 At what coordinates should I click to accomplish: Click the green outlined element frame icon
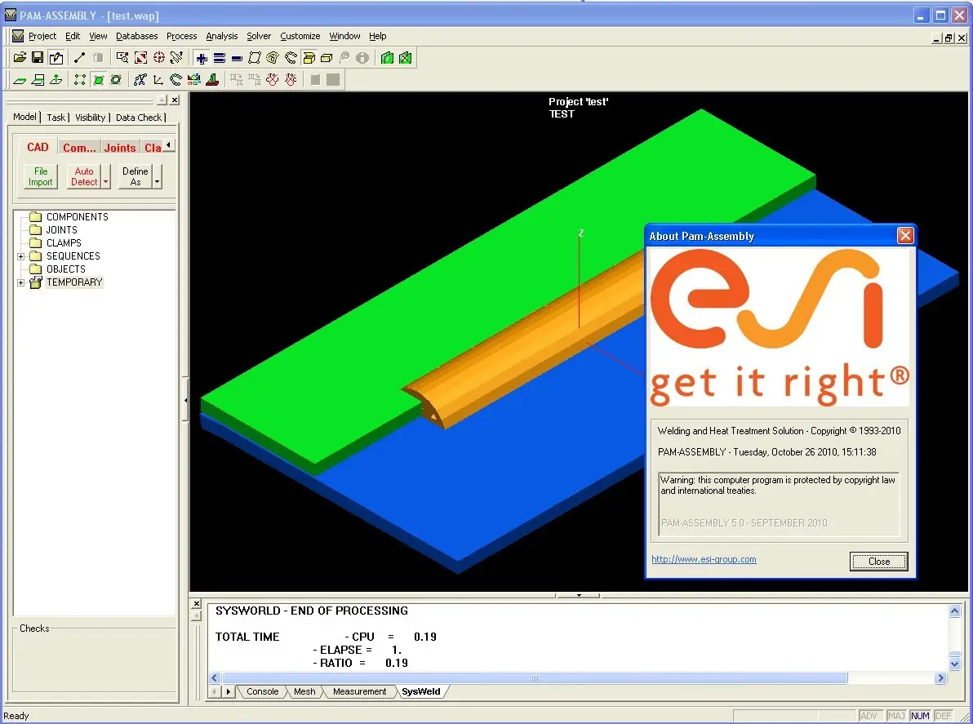click(116, 80)
